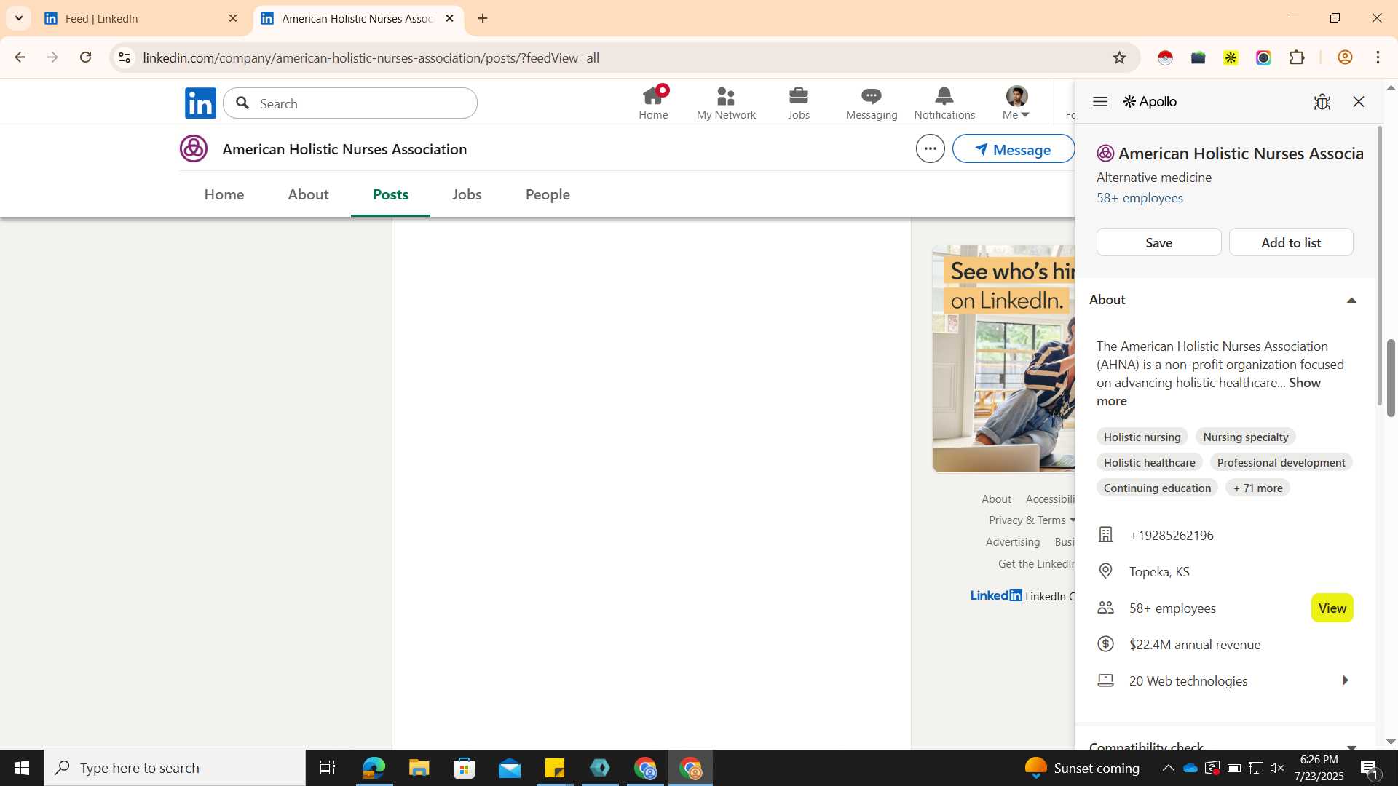Screen dimensions: 1398x786
Task: Close the American Holistic Nurses tab
Action: click(449, 19)
